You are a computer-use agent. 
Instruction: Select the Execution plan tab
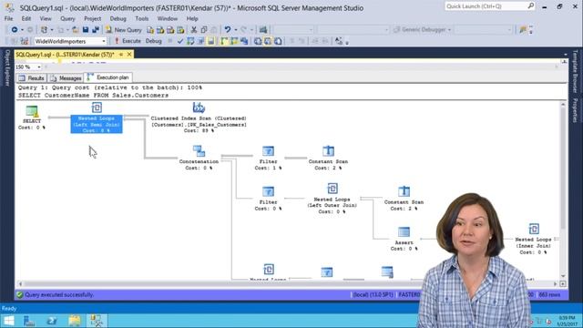[x=107, y=77]
